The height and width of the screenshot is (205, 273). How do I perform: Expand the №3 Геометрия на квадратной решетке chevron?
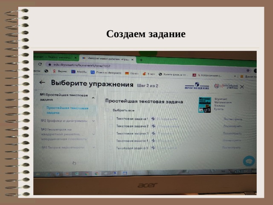94,134
